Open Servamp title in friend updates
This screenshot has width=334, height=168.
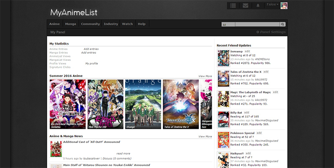(x=236, y=51)
